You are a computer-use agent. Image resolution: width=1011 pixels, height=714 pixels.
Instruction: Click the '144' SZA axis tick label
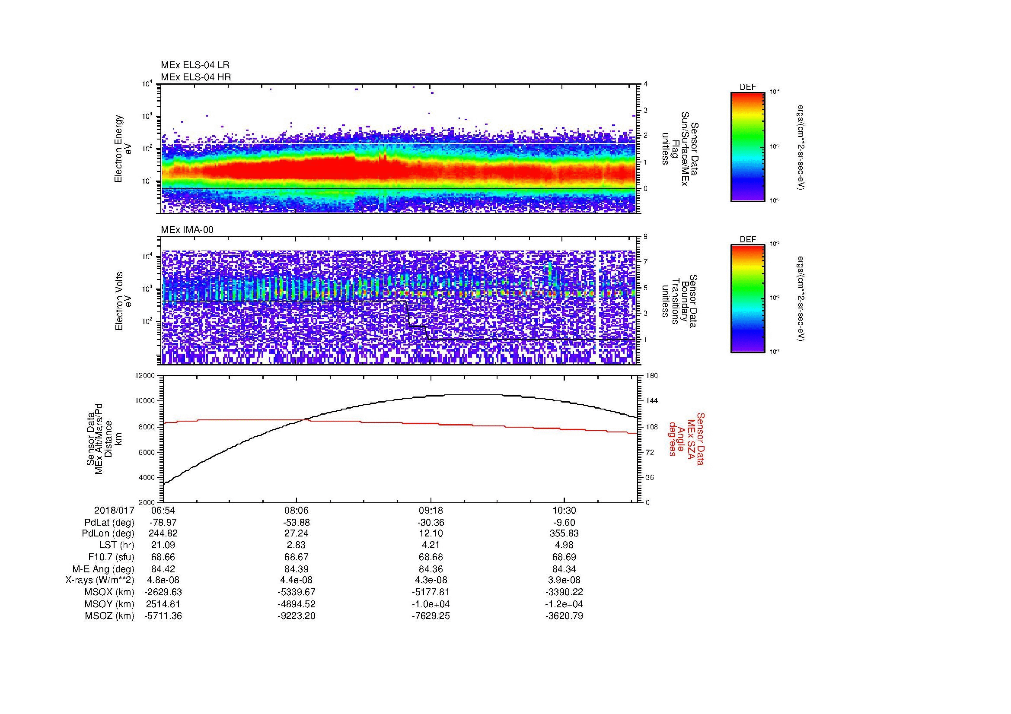pyautogui.click(x=652, y=401)
